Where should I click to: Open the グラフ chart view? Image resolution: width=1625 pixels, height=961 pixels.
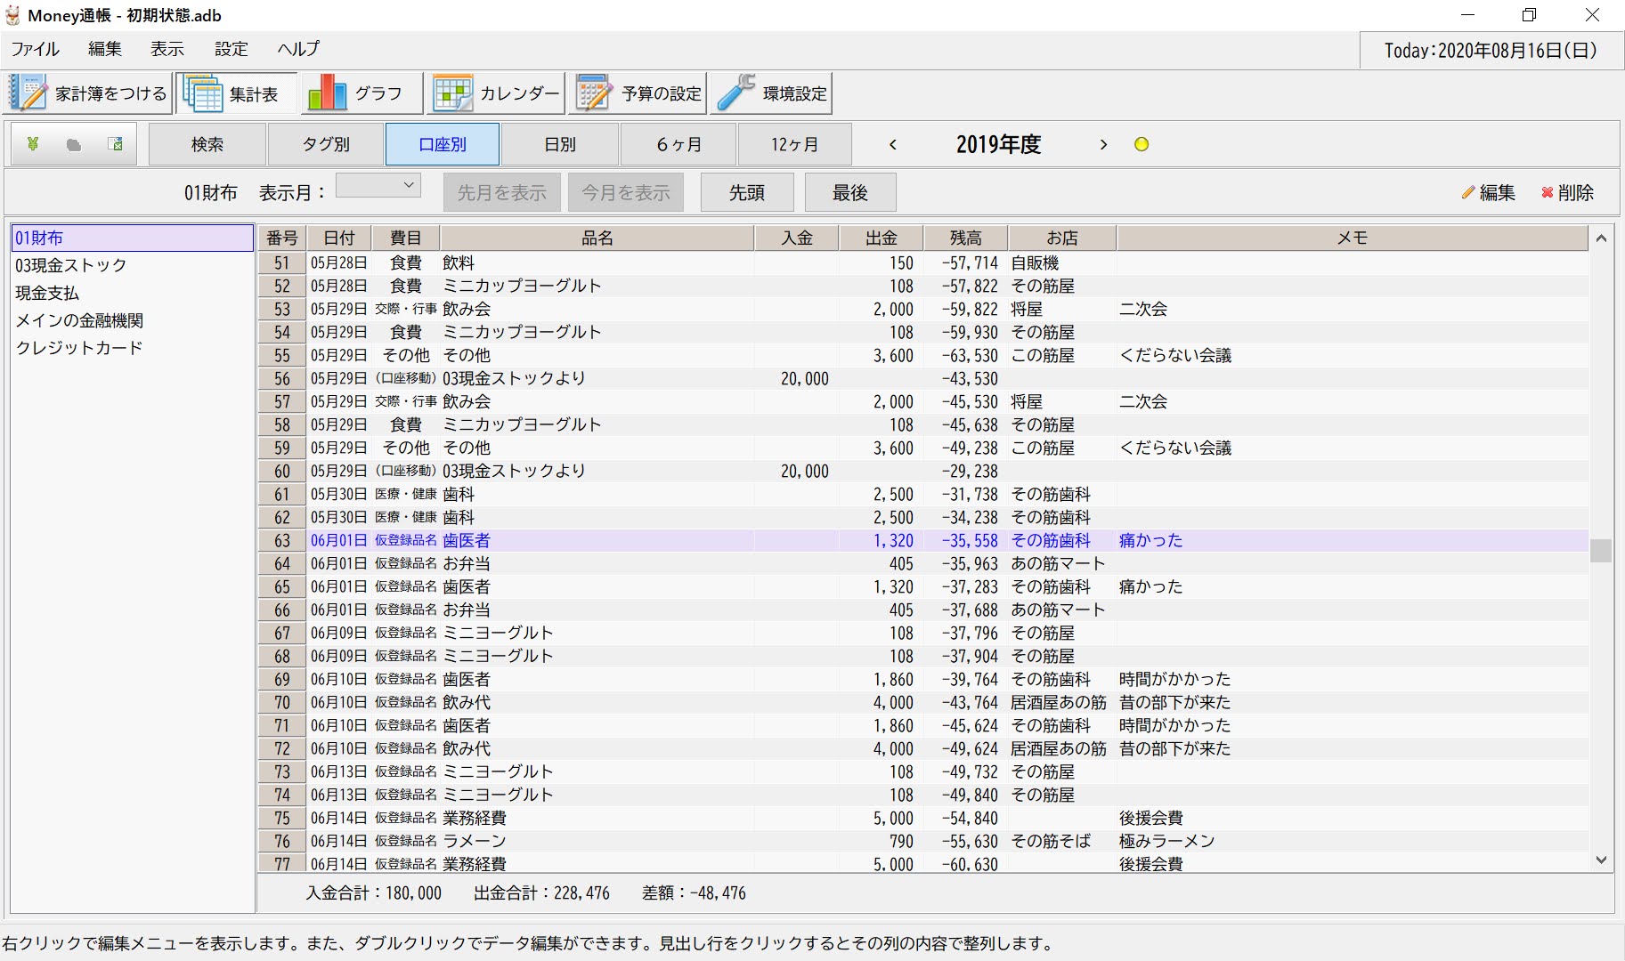360,93
